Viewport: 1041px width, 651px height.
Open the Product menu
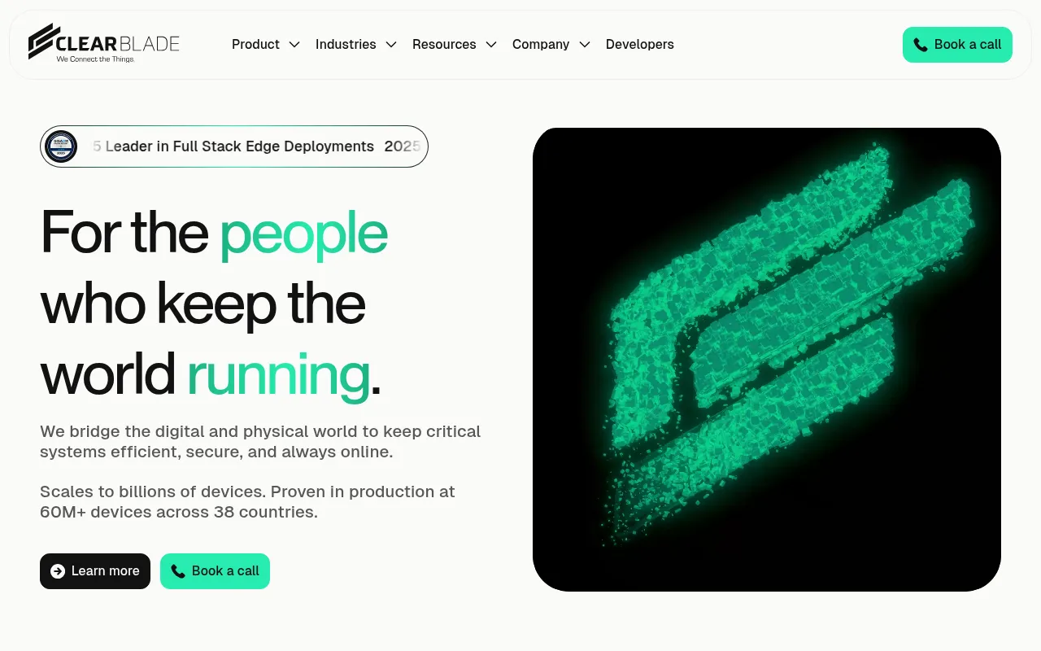tap(255, 45)
